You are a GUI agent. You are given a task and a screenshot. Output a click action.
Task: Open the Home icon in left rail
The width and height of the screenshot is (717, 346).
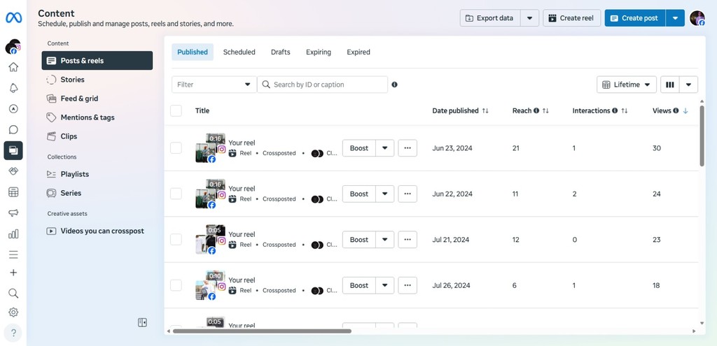coord(13,67)
